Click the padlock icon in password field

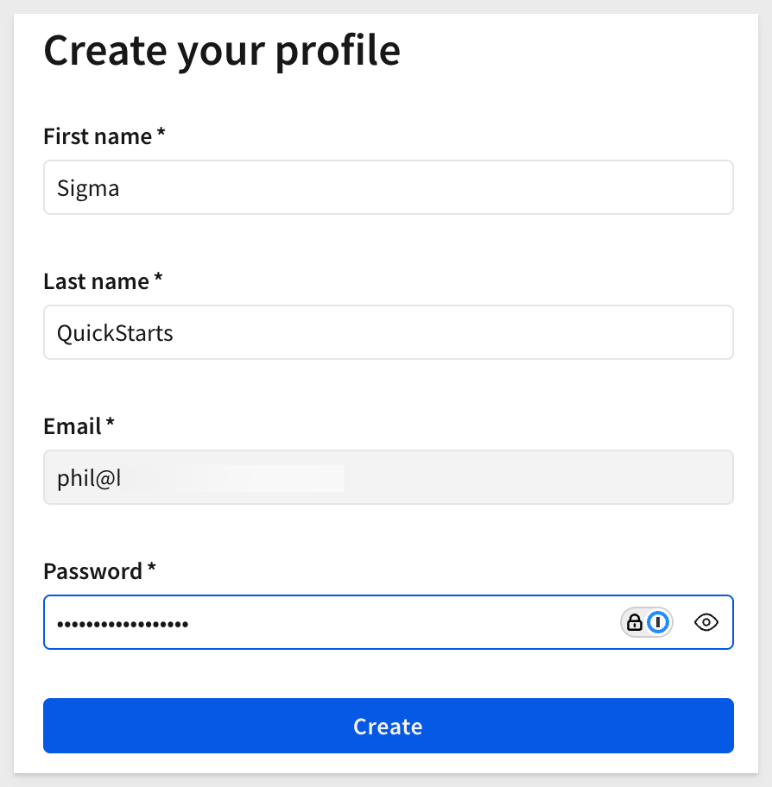635,622
